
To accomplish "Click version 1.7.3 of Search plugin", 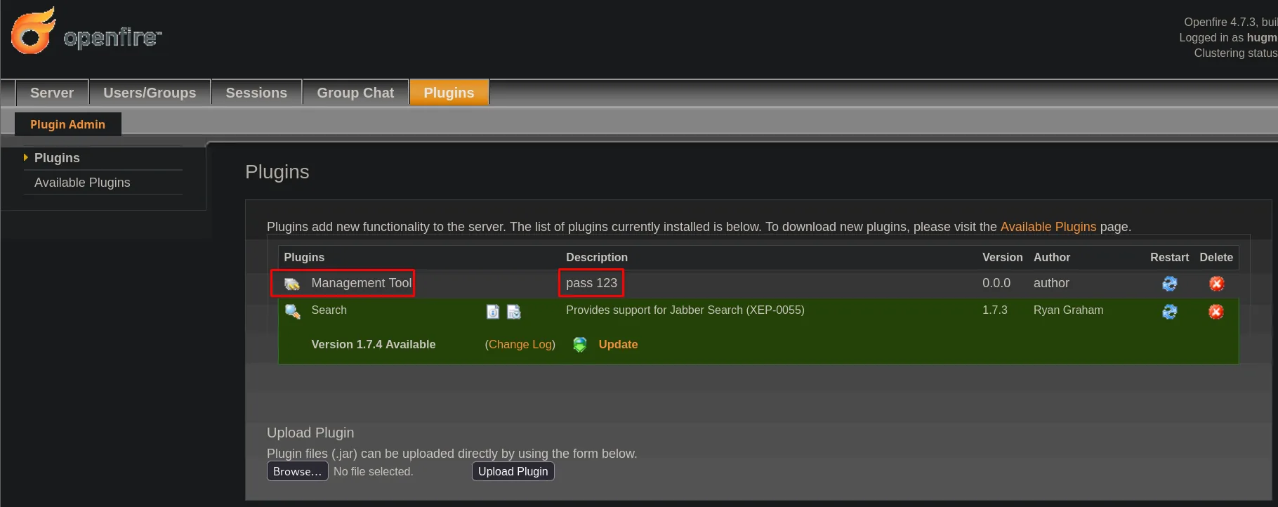I will click(x=994, y=310).
